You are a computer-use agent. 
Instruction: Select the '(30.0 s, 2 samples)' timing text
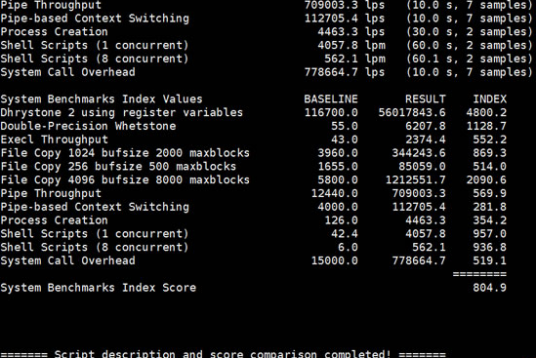pyautogui.click(x=470, y=32)
